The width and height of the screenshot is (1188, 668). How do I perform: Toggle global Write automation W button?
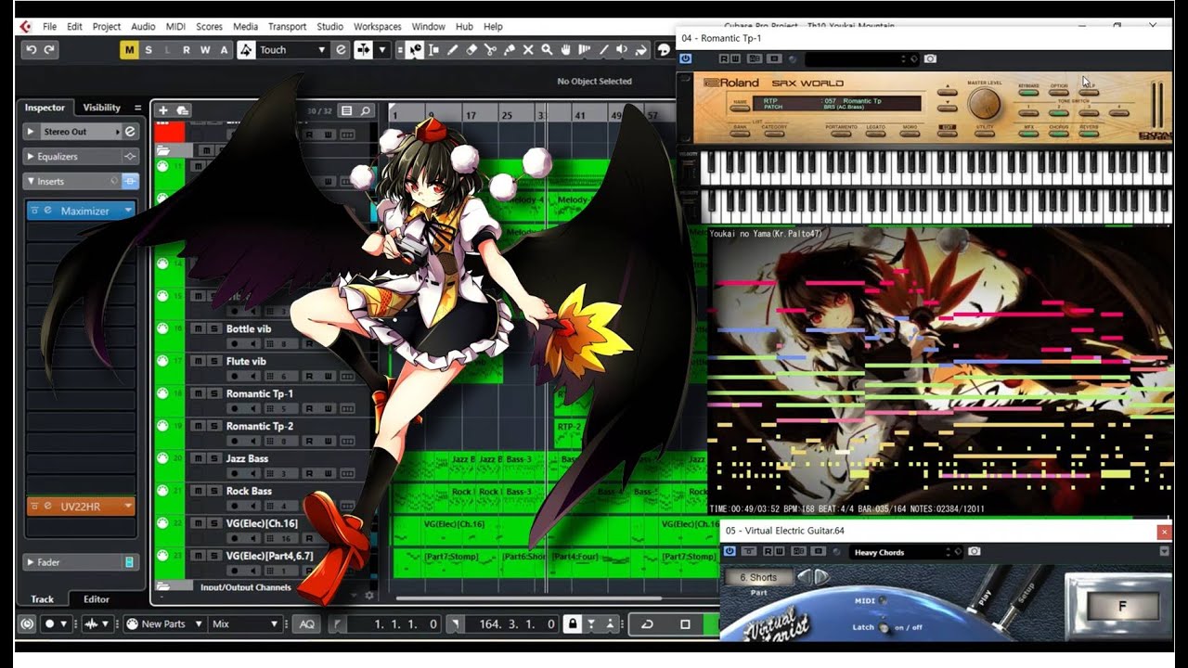[x=205, y=49]
